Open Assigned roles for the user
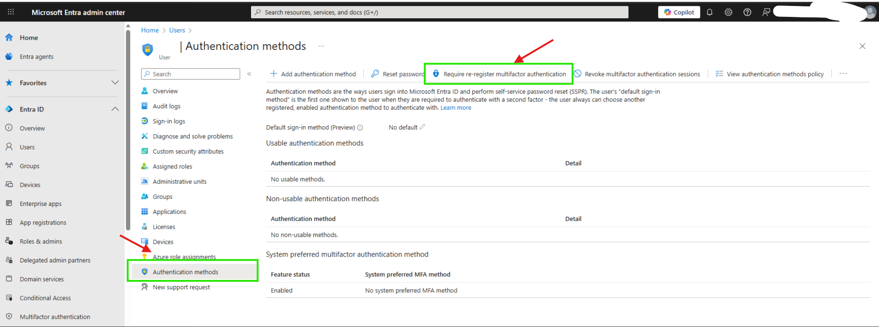 click(x=172, y=166)
